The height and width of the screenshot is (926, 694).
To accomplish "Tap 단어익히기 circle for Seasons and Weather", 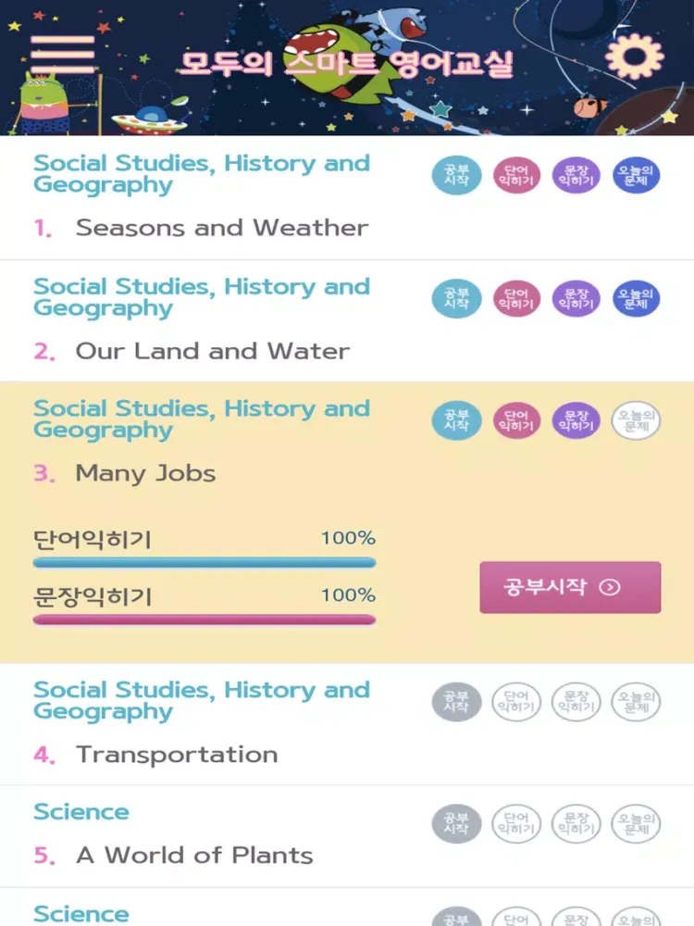I will pos(516,176).
